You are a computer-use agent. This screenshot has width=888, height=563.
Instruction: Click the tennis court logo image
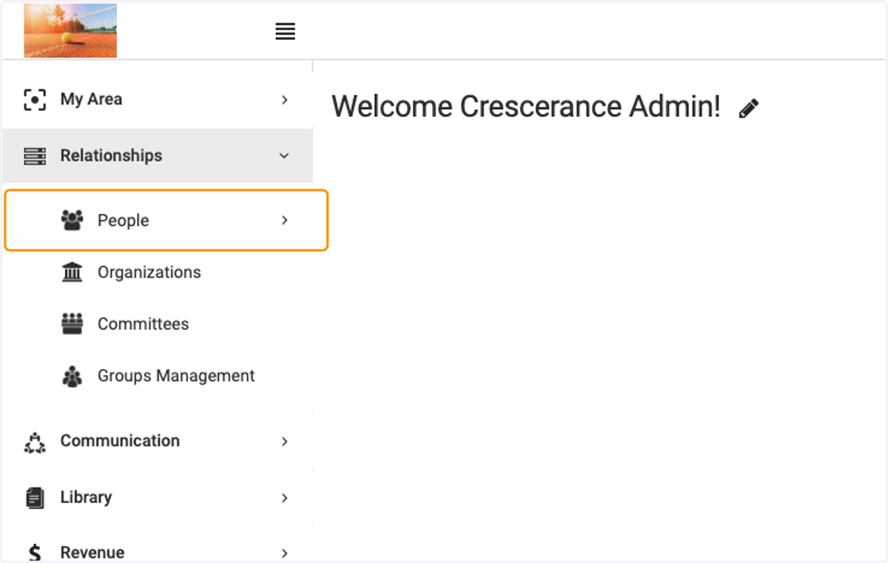(70, 30)
